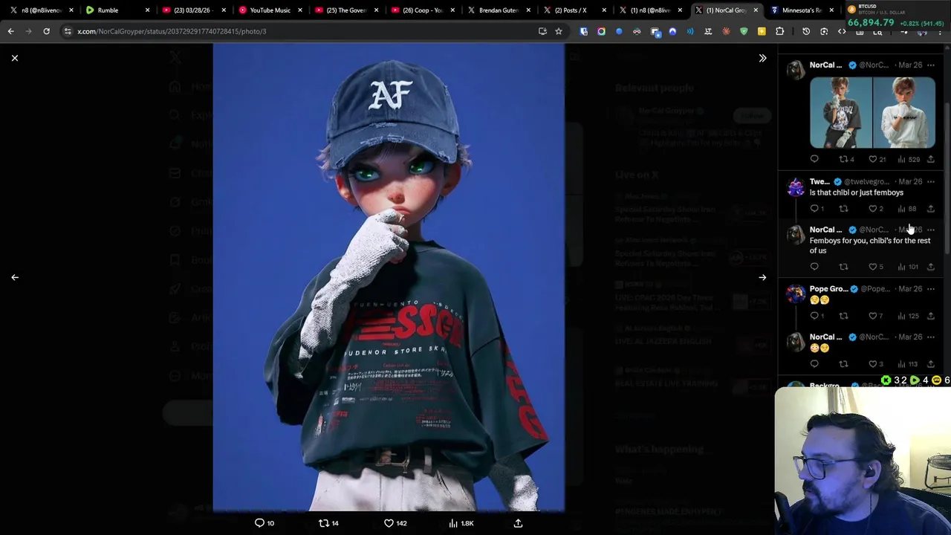The height and width of the screenshot is (535, 951).
Task: Collapse the replies side panel with the double chevron
Action: pyautogui.click(x=762, y=58)
